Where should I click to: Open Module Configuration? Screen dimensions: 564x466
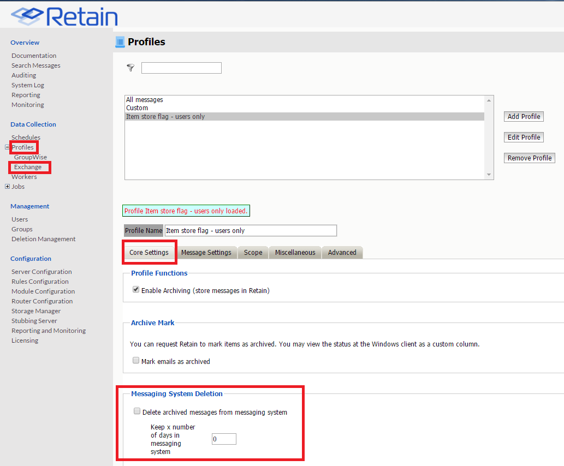coord(43,291)
